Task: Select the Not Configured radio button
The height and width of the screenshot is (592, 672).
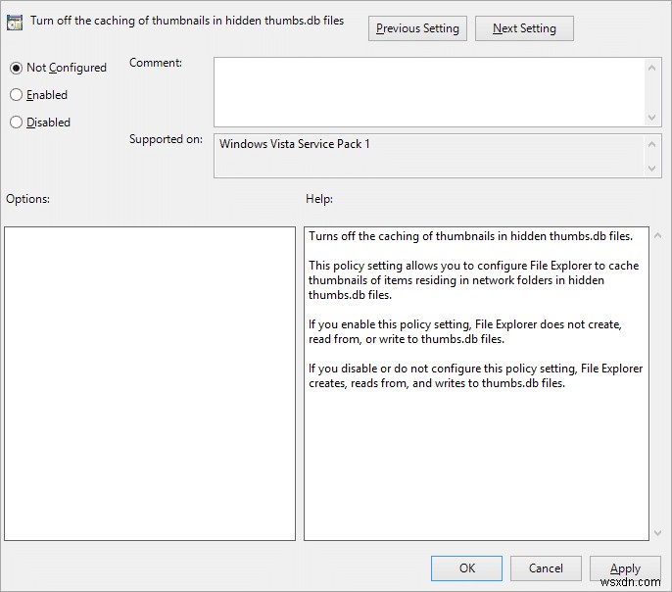Action: 16,68
